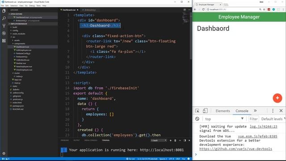Screen dimensions: 286x161
Task: Reload the localhost page in Chrome
Action: (x=203, y=9)
